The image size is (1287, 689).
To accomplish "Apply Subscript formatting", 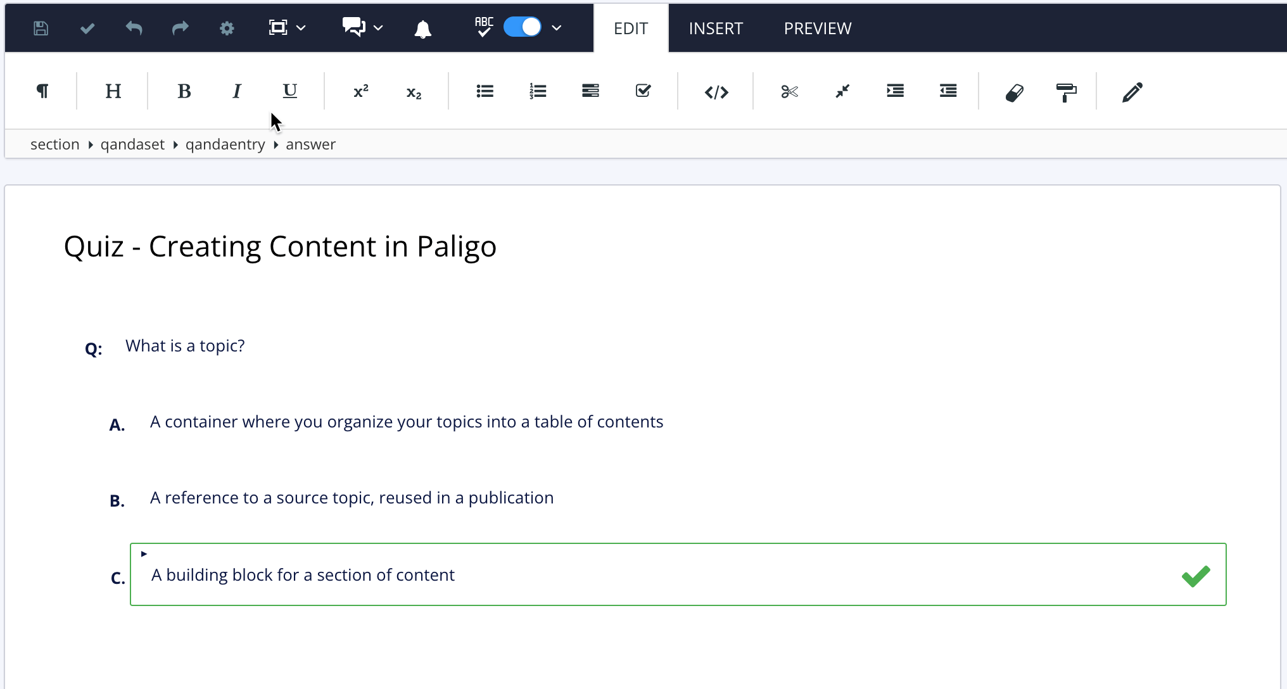I will point(413,91).
